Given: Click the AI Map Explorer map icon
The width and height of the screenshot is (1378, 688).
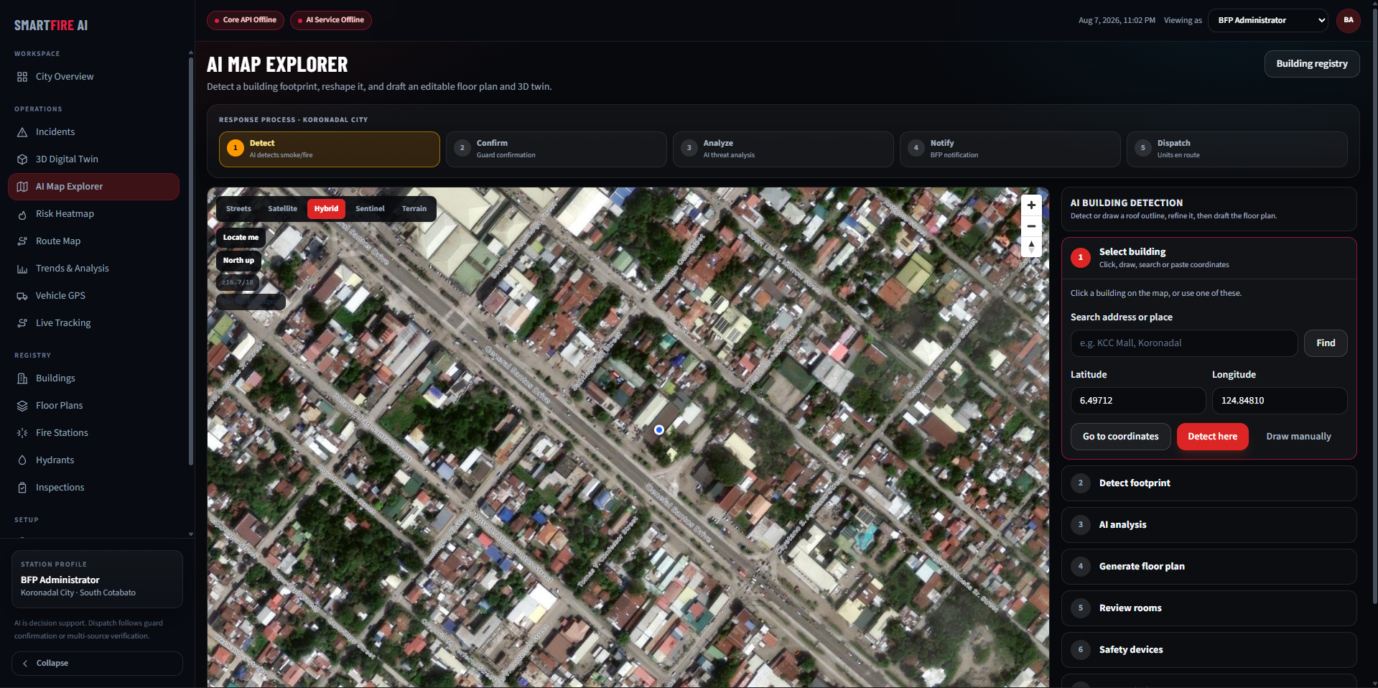Looking at the screenshot, I should pyautogui.click(x=22, y=187).
